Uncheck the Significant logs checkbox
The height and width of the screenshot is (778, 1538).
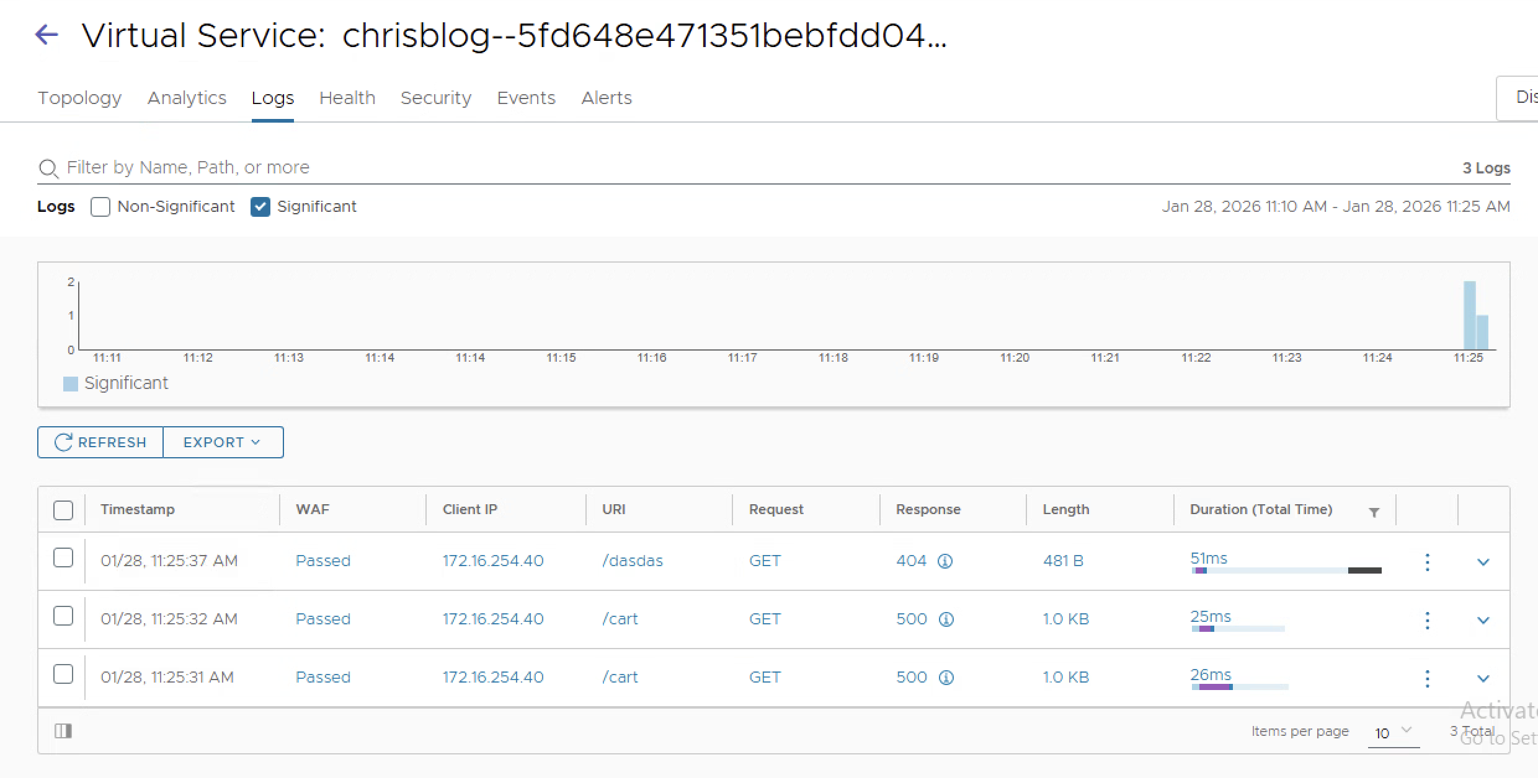pos(260,207)
